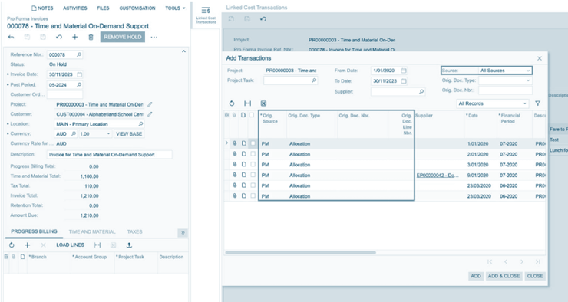Open the To Date calendar picker
The width and height of the screenshot is (568, 302).
(x=404, y=81)
